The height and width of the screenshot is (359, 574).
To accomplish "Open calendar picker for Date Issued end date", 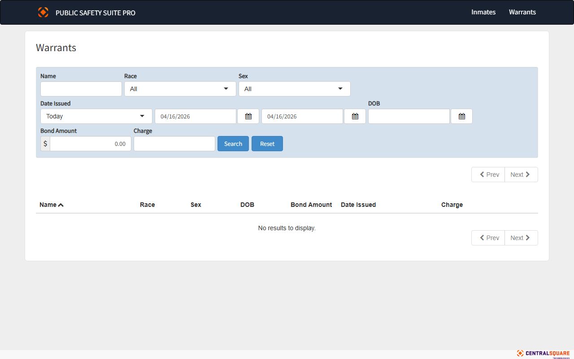I will click(355, 116).
